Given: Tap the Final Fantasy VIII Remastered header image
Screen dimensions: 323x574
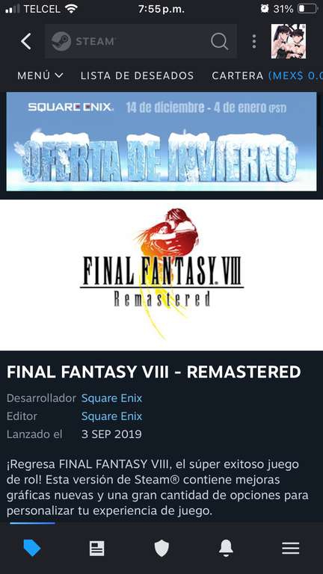Looking at the screenshot, I should 161,275.
